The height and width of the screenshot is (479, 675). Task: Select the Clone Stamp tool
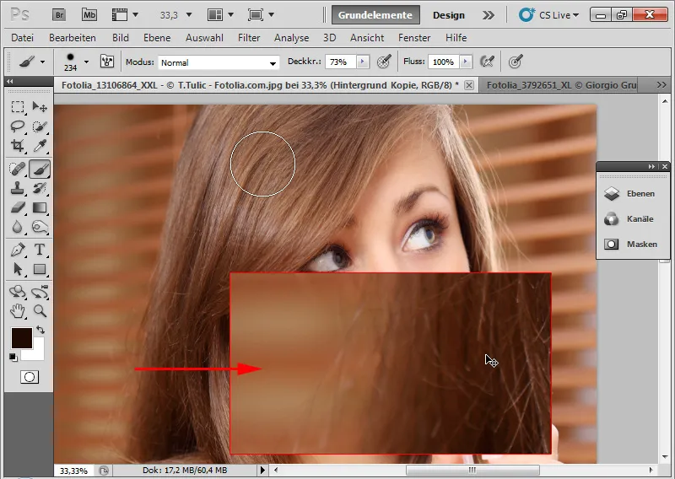pos(17,188)
